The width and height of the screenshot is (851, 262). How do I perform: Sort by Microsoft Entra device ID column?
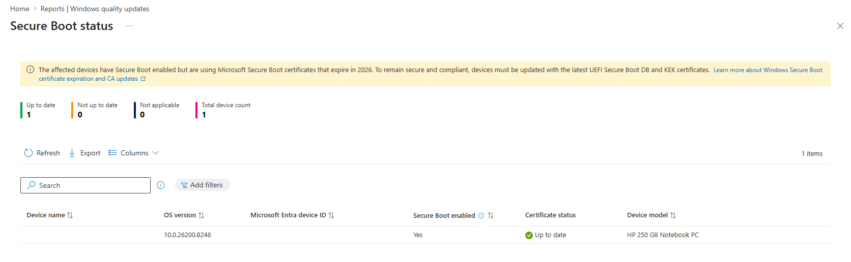click(331, 215)
